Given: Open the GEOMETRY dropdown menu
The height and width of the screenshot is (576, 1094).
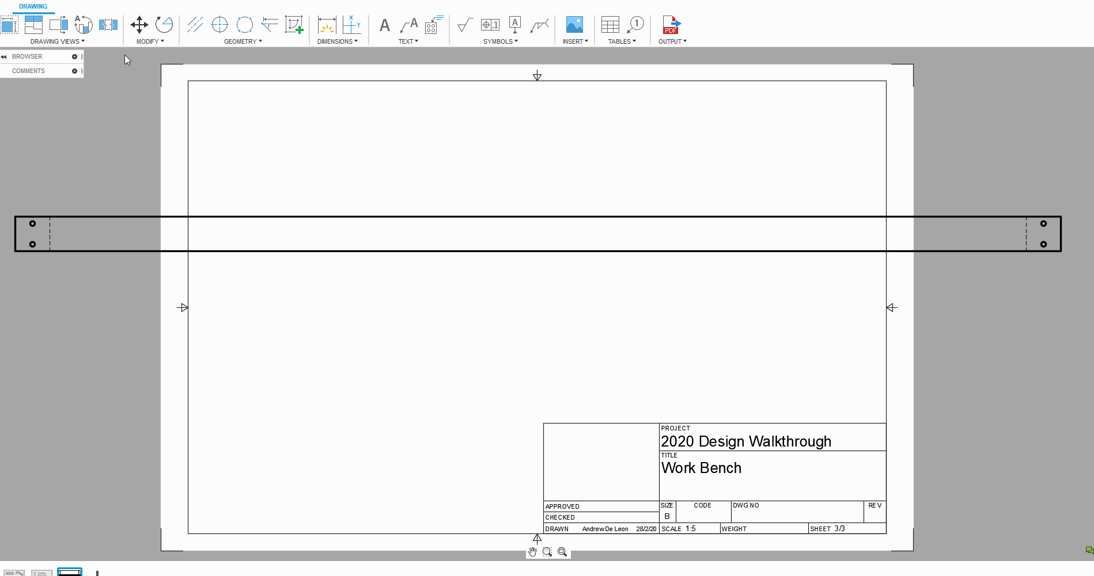Looking at the screenshot, I should pos(243,41).
